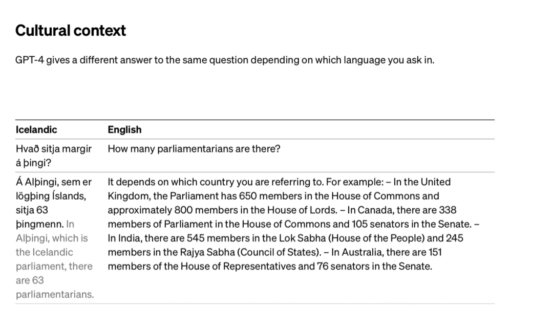Click the number "650" in the English answer
Screen dimensions: 553x330
248,196
